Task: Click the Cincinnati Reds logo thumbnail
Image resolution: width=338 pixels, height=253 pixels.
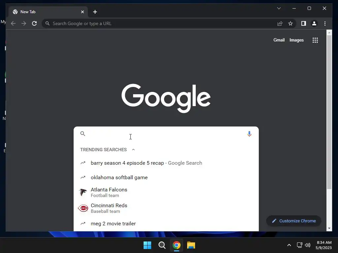Action: tap(83, 208)
